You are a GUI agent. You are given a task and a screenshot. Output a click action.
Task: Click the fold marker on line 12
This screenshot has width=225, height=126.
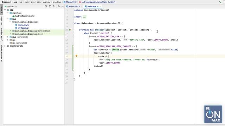(73, 36)
